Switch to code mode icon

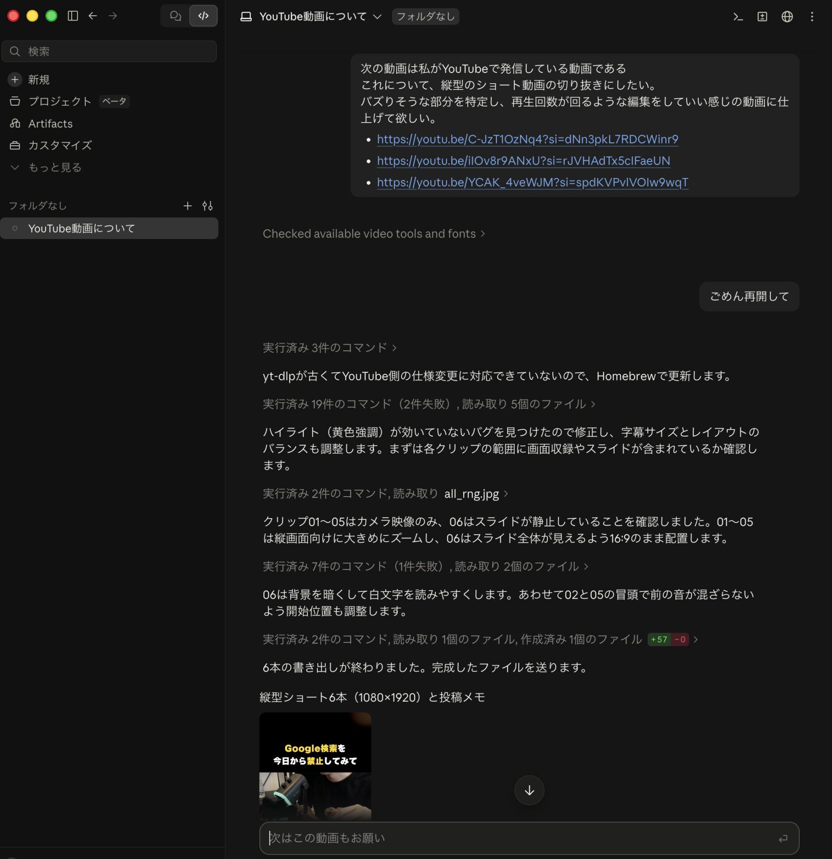203,16
